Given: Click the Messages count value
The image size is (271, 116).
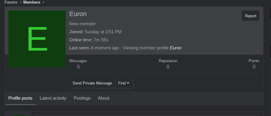Looking at the screenshot, I should coord(78,67).
